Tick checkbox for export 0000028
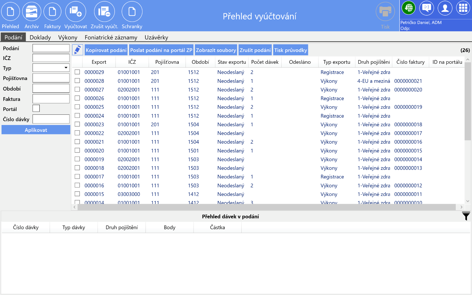 pyautogui.click(x=77, y=81)
